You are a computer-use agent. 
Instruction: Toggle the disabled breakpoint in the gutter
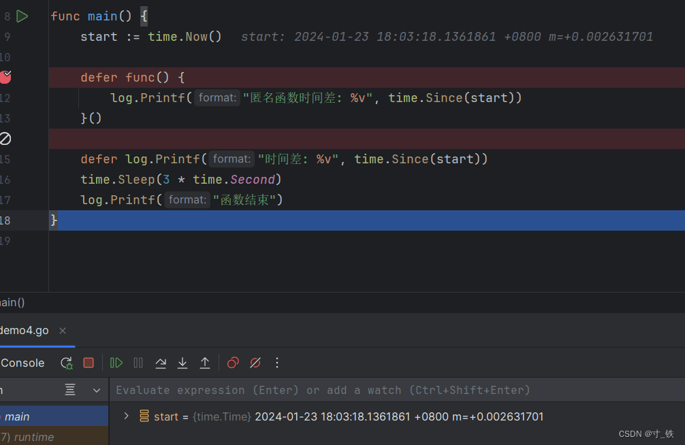[5, 139]
